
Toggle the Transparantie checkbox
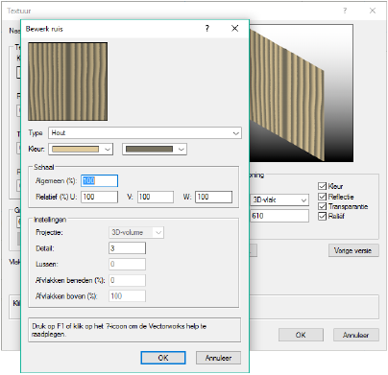(x=322, y=206)
